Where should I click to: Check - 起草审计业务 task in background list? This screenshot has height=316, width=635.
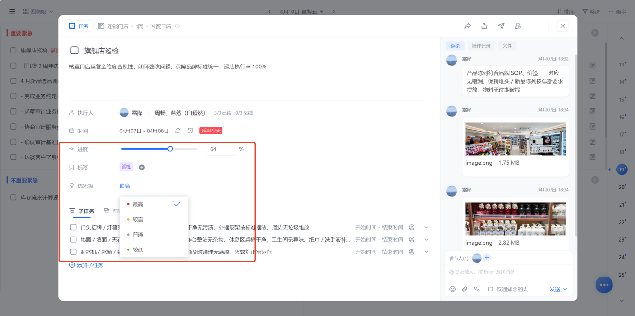click(x=14, y=111)
